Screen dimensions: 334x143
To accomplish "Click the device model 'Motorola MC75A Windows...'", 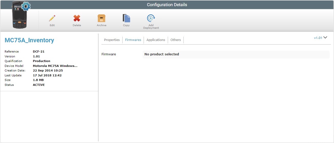I will coord(55,66).
